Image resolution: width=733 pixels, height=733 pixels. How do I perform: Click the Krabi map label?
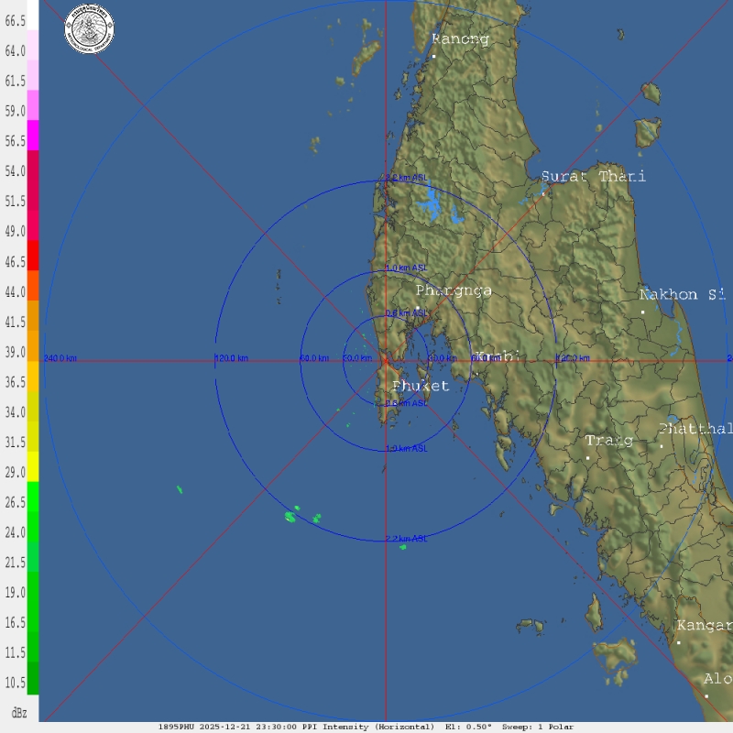pos(498,356)
